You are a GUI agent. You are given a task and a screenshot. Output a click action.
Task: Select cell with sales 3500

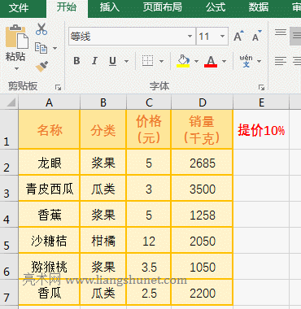tap(202, 189)
